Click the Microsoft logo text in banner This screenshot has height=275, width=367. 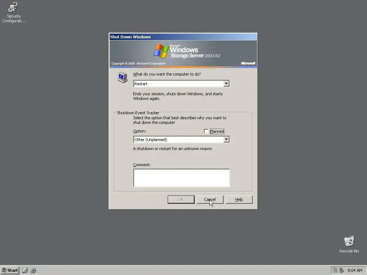pos(248,63)
